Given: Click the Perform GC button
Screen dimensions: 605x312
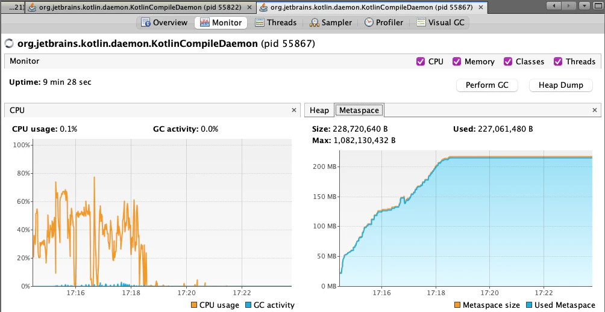Looking at the screenshot, I should click(x=487, y=85).
